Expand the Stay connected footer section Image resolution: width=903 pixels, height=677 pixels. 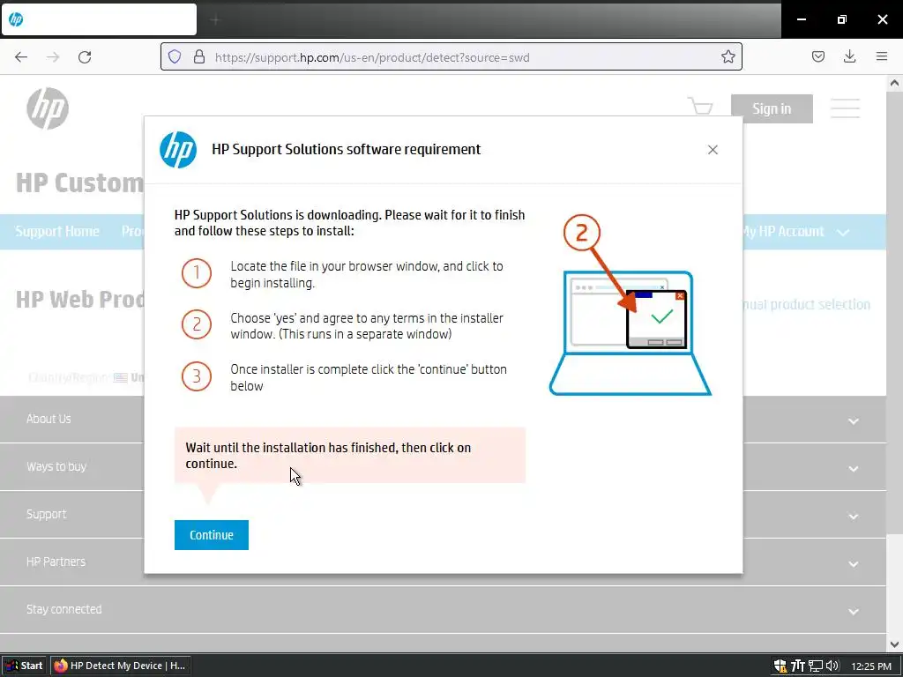click(443, 610)
